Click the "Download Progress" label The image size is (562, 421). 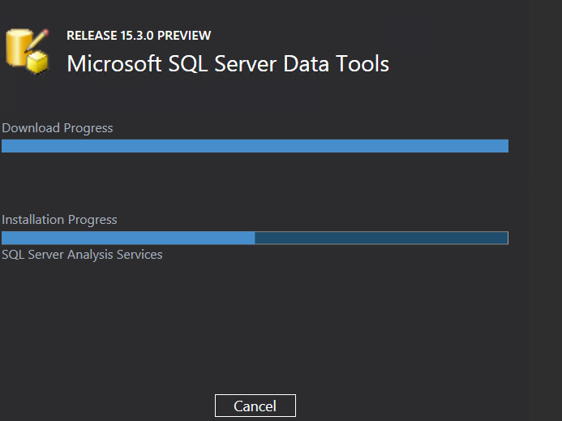tap(58, 128)
